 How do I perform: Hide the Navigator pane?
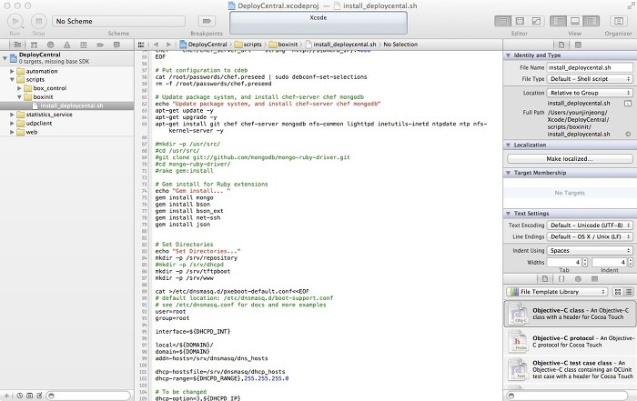pos(559,21)
